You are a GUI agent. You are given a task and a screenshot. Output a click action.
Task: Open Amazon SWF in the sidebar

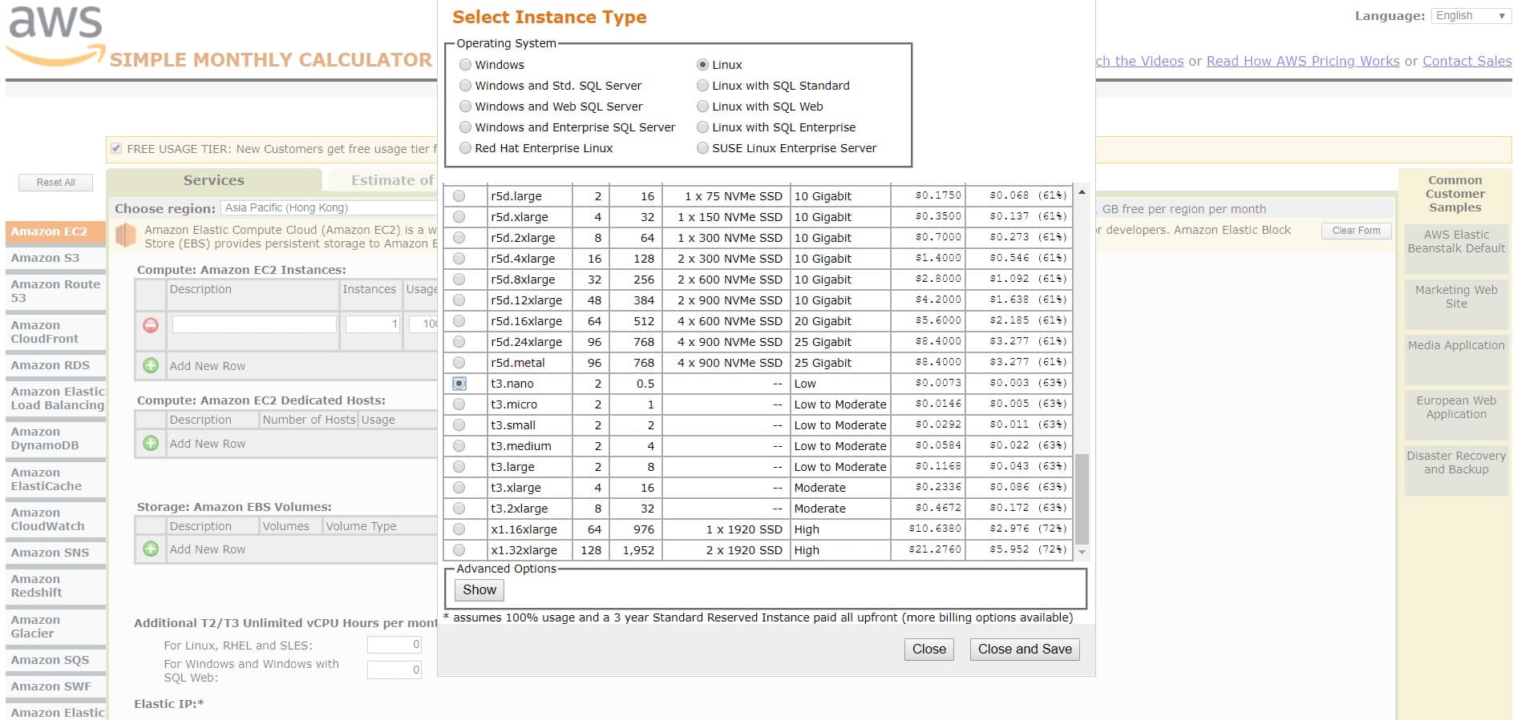(x=55, y=686)
